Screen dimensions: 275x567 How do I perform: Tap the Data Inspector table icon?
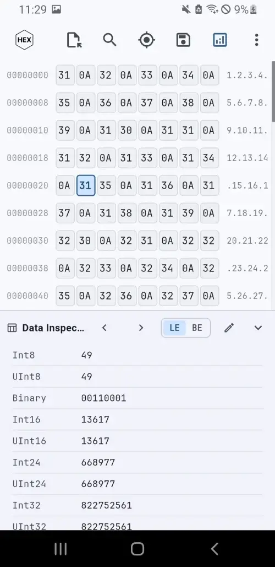point(12,328)
